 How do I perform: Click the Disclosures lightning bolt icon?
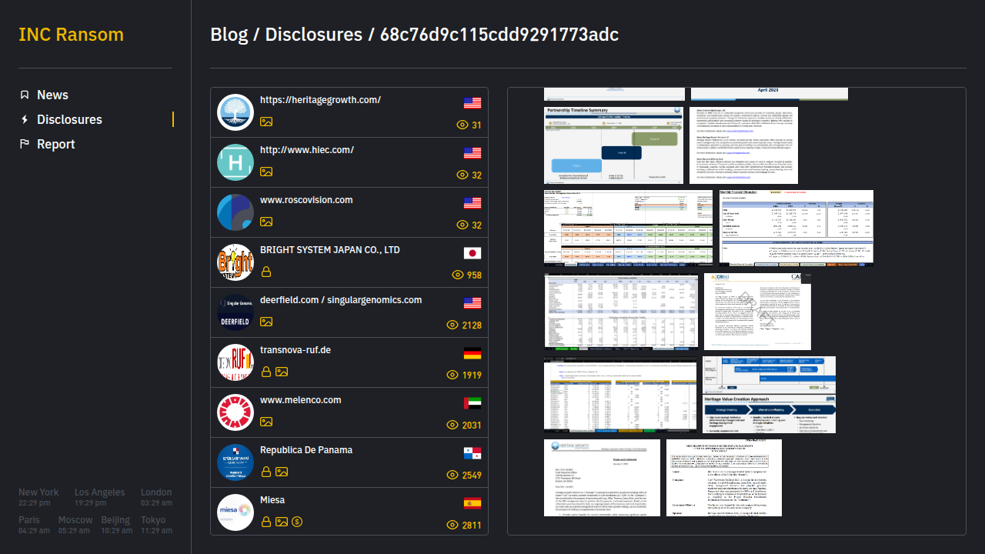[25, 119]
